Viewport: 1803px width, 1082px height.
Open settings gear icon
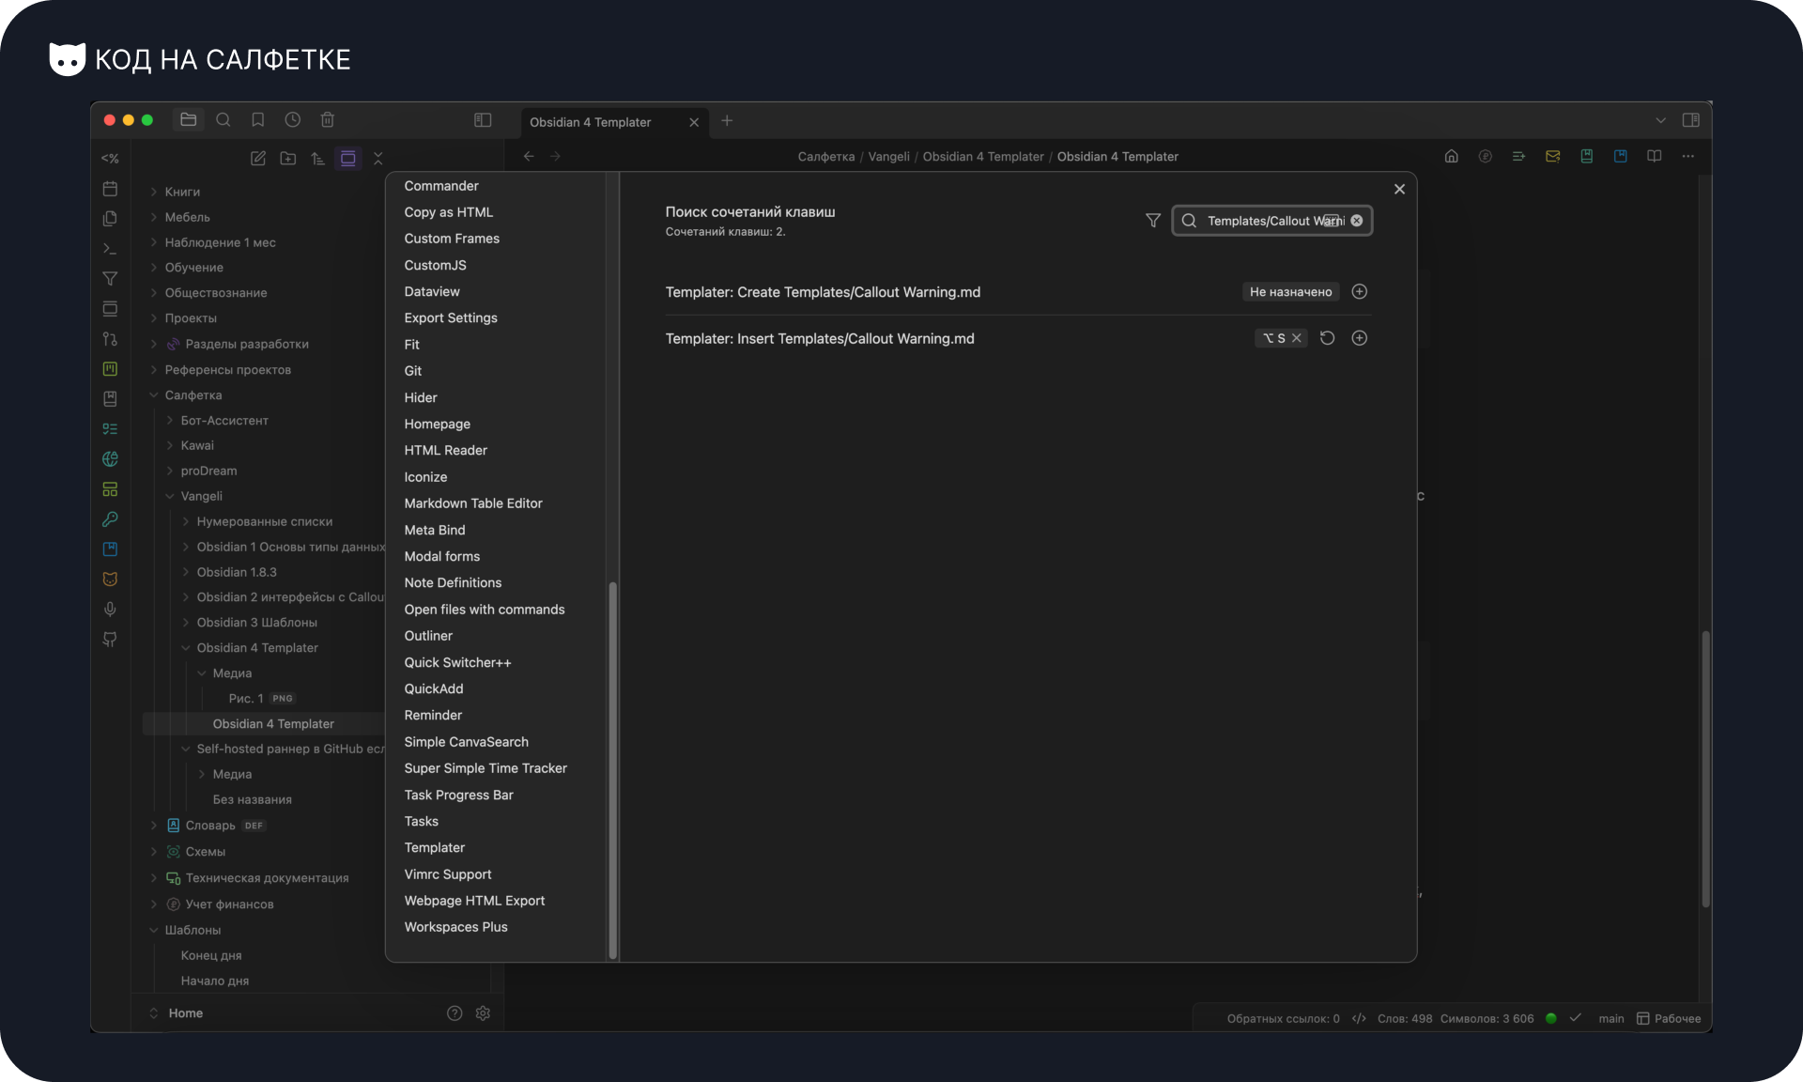point(483,1012)
